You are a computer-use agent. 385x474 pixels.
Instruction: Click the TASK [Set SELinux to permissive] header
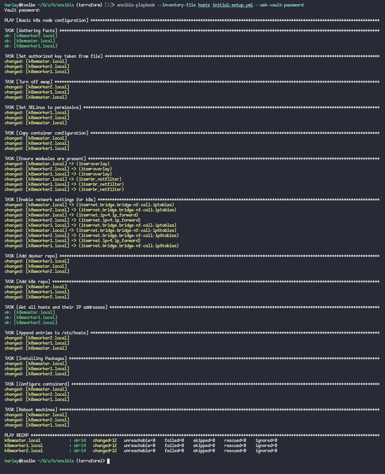[x=43, y=108]
